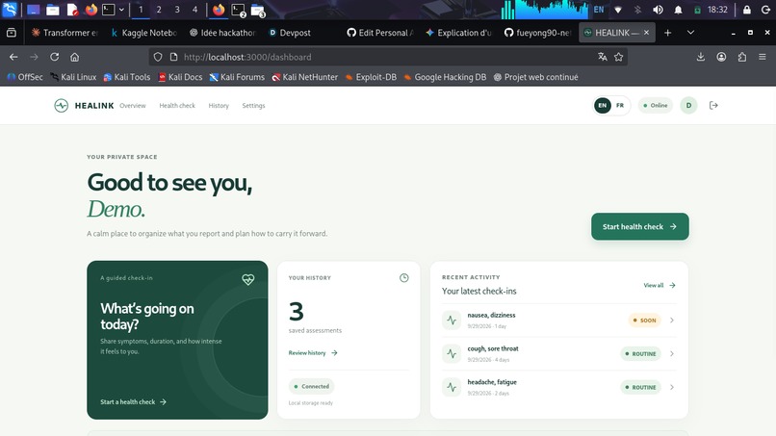The image size is (776, 436).
Task: Switch language to EN
Action: pos(603,106)
